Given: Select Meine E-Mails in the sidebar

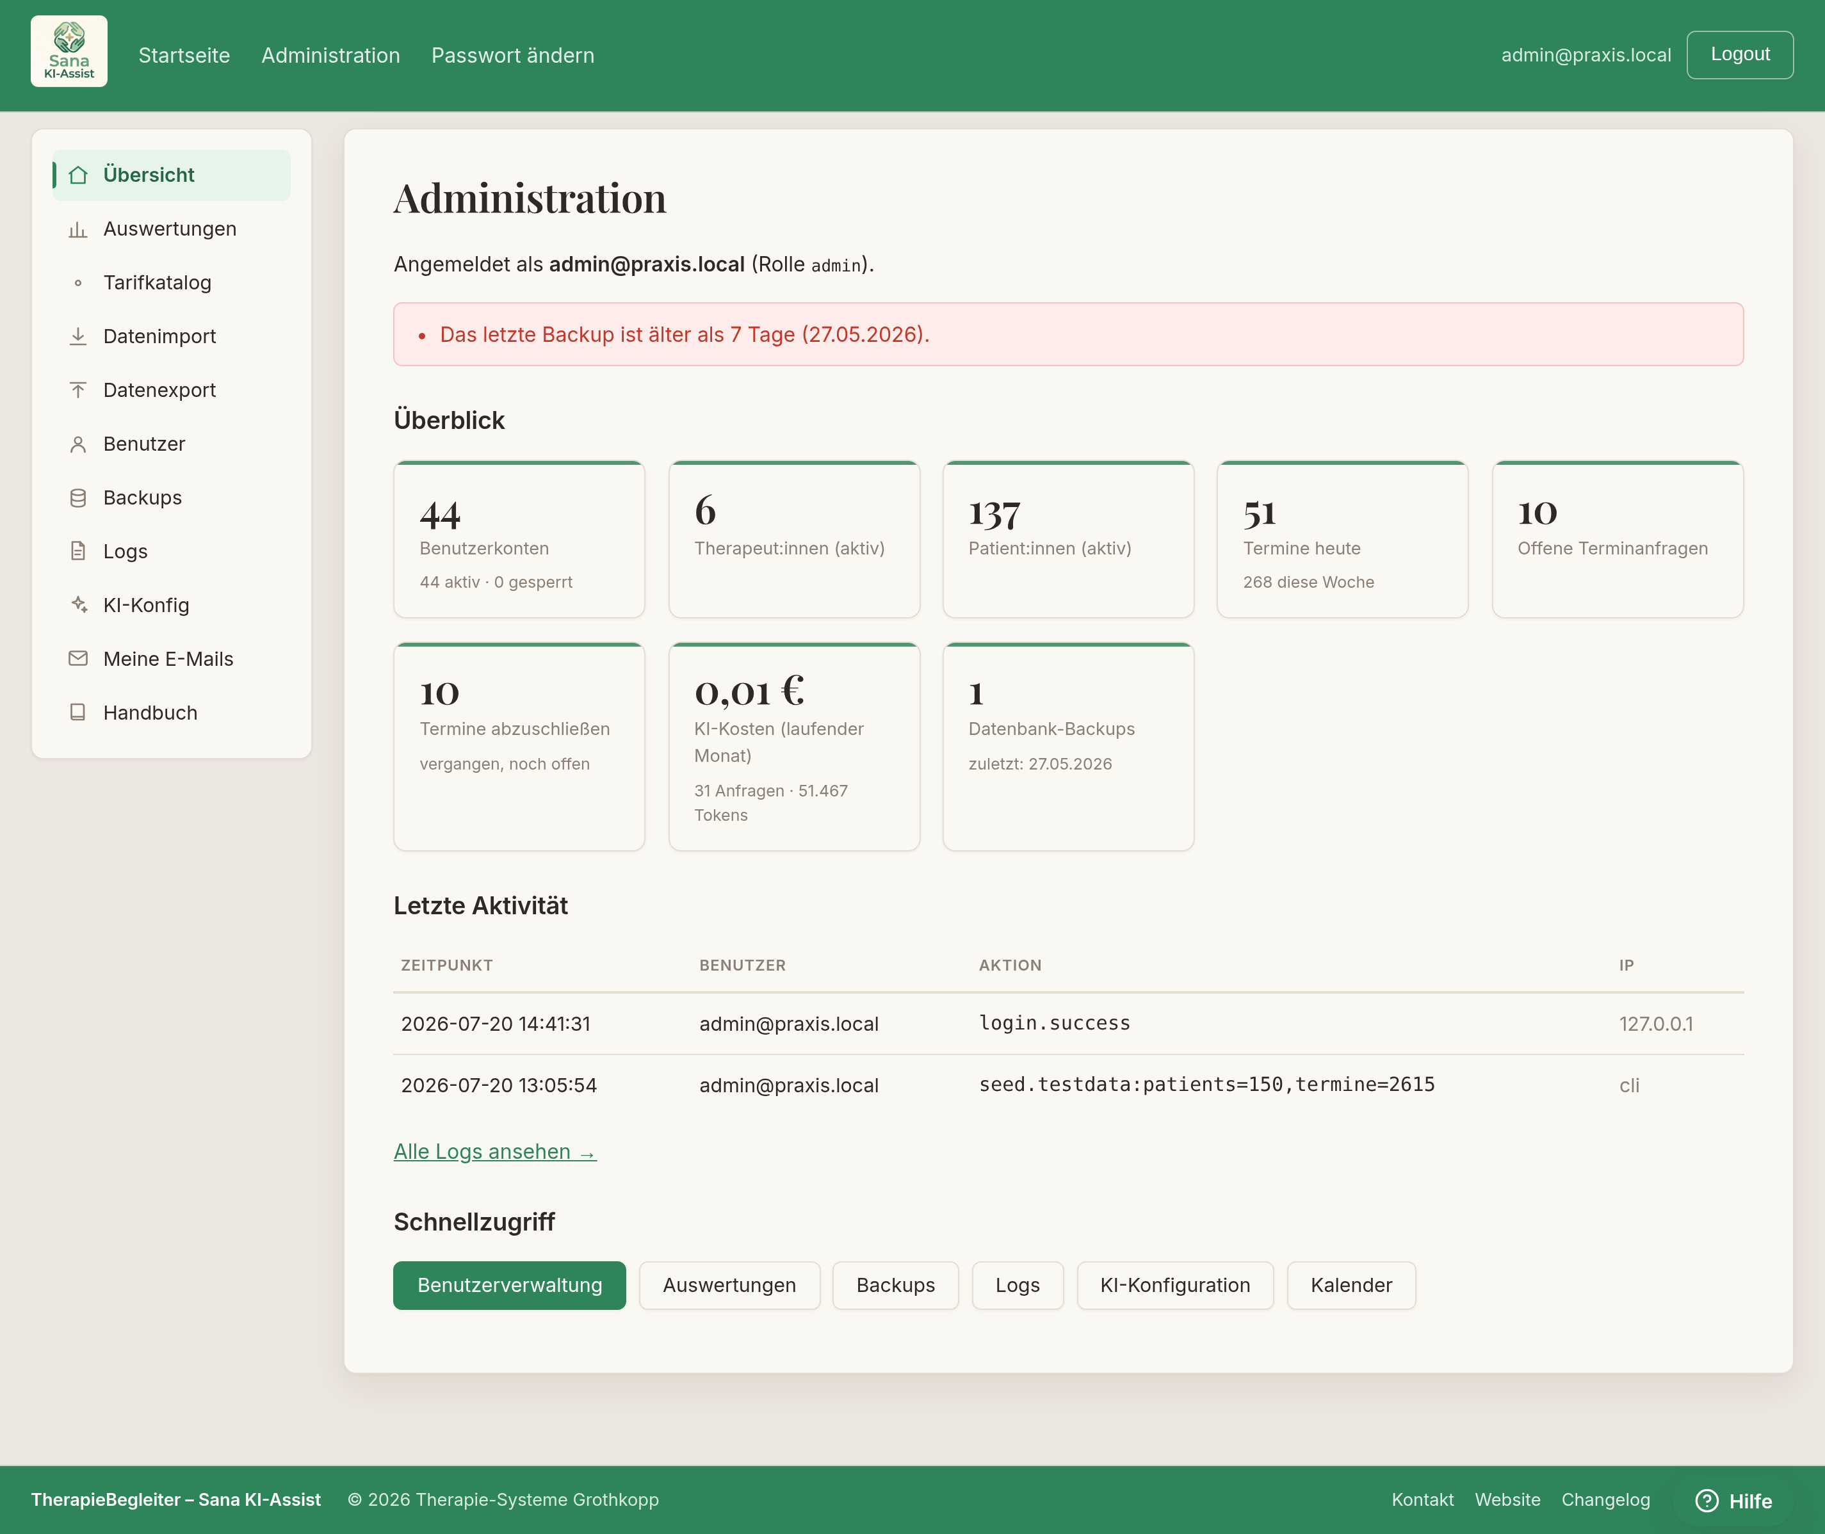Looking at the screenshot, I should click(x=172, y=659).
